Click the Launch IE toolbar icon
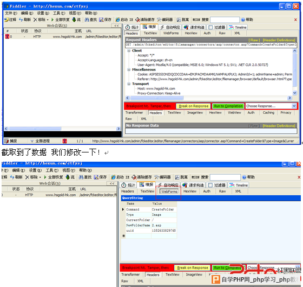Image resolution: width=303 pixels, height=287 pixels. pyautogui.click(x=118, y=20)
